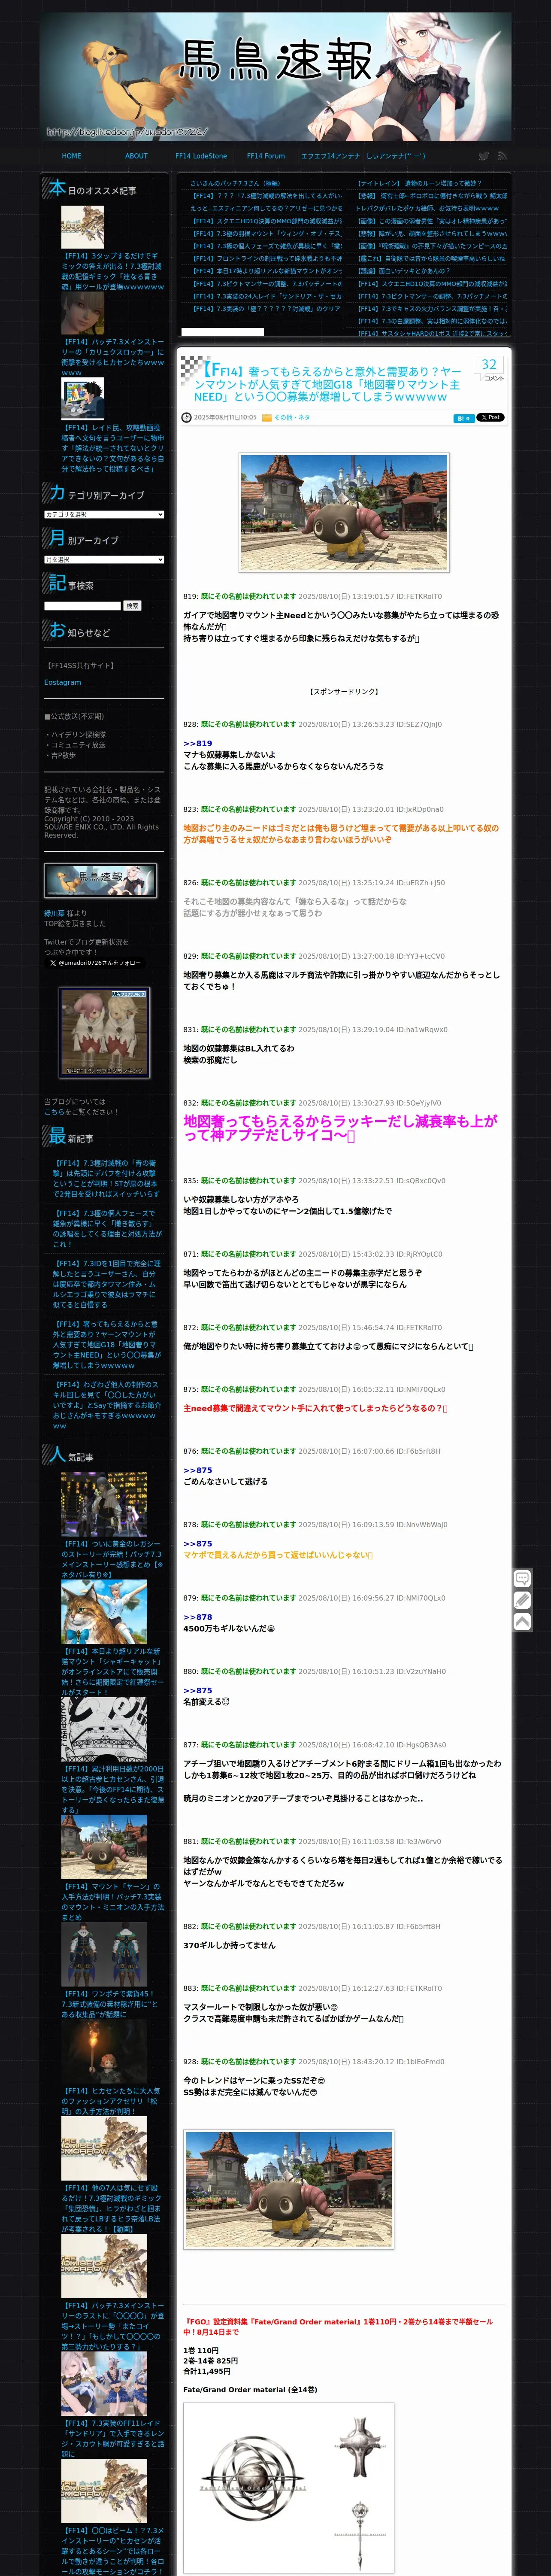
Task: Click the 馬鳥速報 header banner
Action: click(275, 76)
